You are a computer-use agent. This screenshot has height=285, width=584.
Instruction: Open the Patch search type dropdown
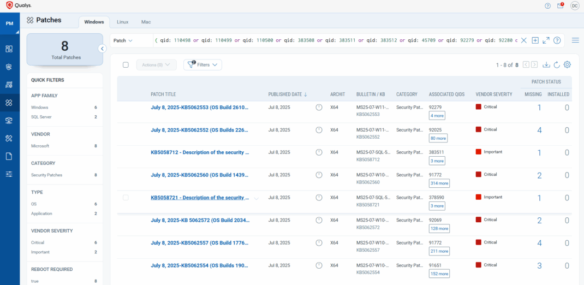pyautogui.click(x=123, y=40)
